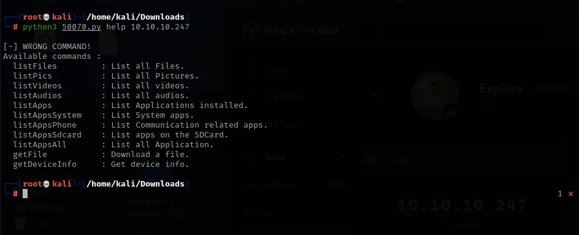This screenshot has width=579, height=235.
Task: Select the listAppsPhone command name
Action: 45,125
